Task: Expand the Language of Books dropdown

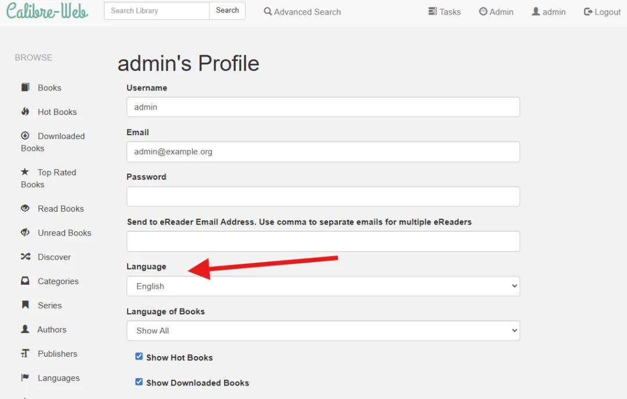Action: pyautogui.click(x=323, y=331)
